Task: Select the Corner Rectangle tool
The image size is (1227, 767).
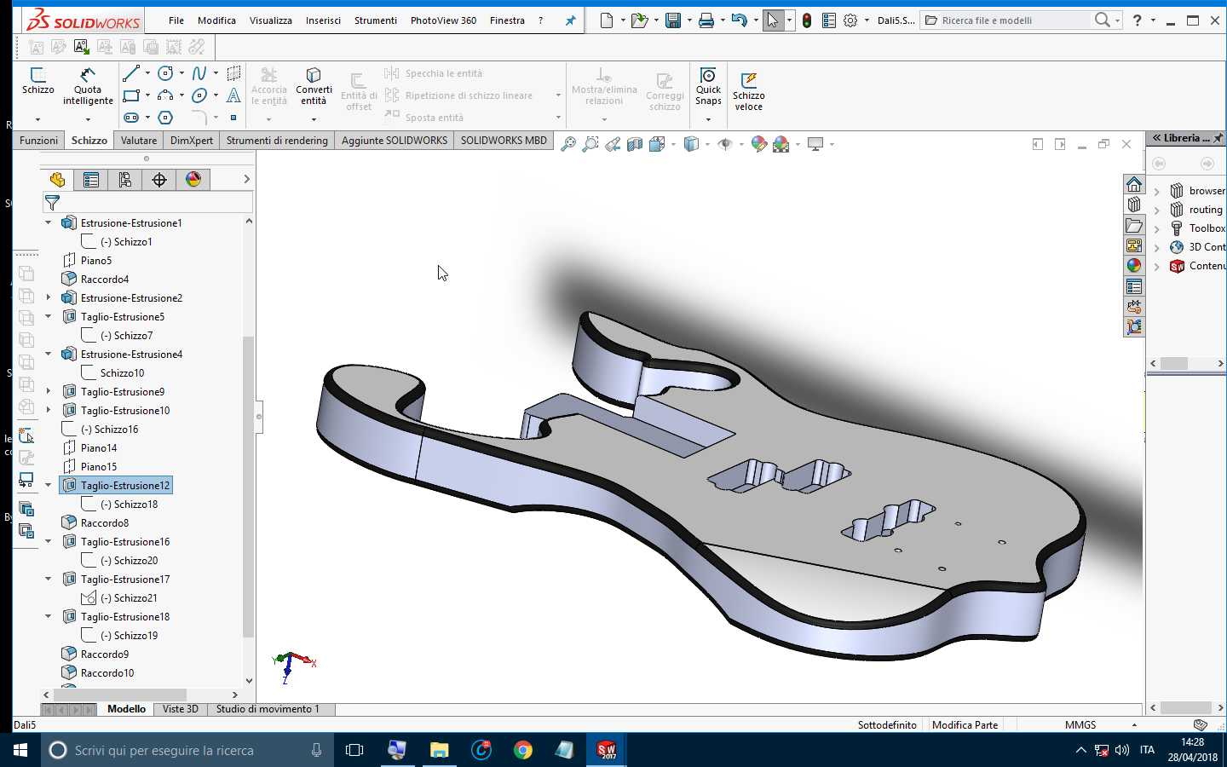Action: tap(130, 95)
